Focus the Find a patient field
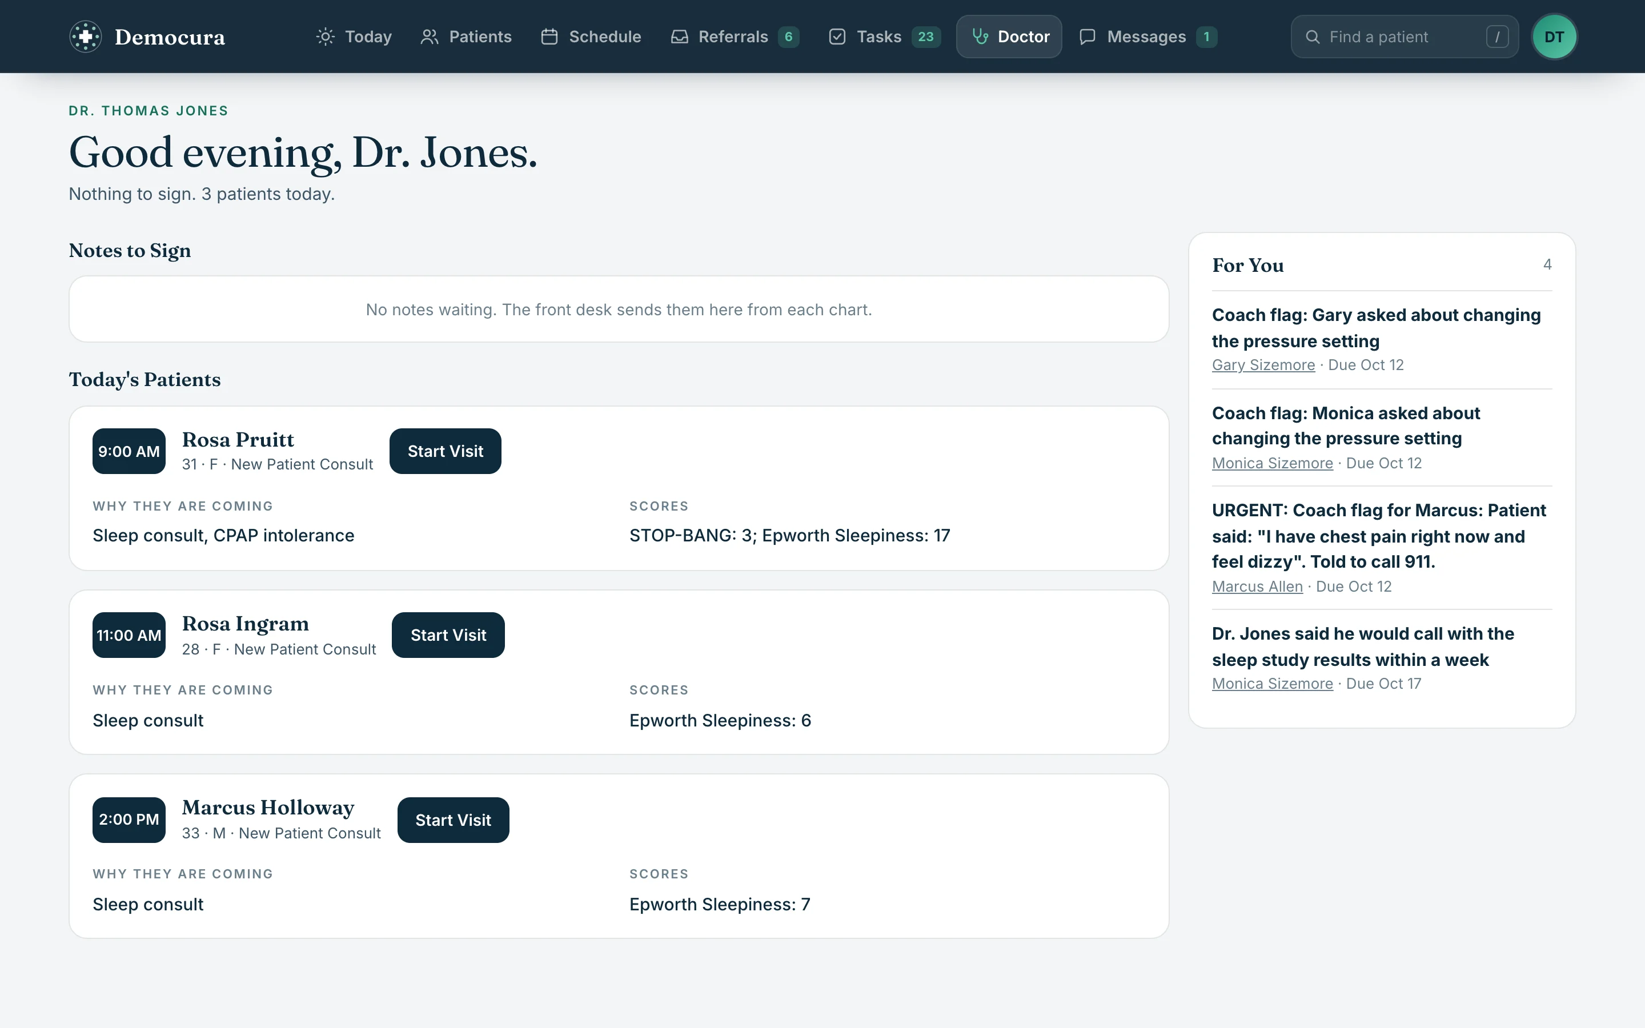The width and height of the screenshot is (1645, 1028). pyautogui.click(x=1405, y=37)
